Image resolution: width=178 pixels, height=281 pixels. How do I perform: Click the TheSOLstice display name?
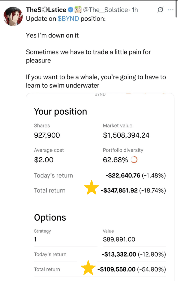46,10
